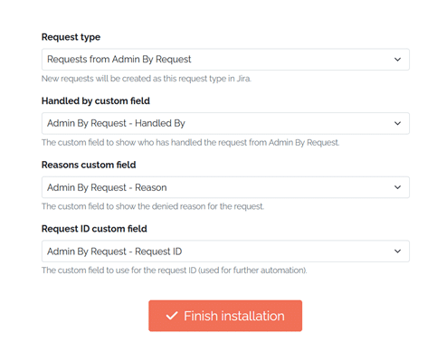This screenshot has width=437, height=351.
Task: Click the 'Handled by custom field' label
Action: (x=96, y=100)
